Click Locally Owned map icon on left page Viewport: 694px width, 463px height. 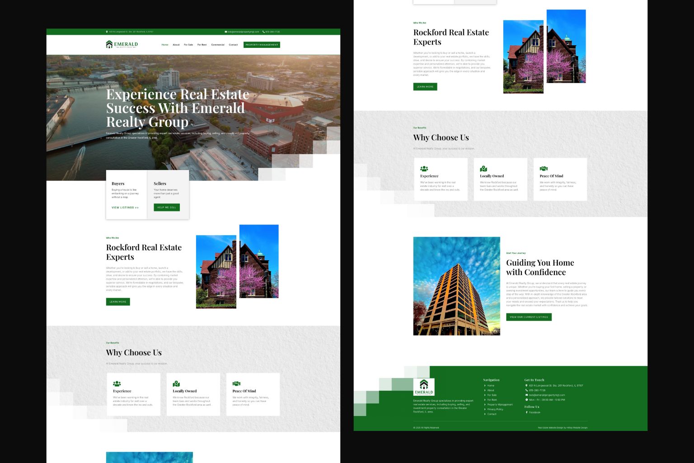coord(176,383)
